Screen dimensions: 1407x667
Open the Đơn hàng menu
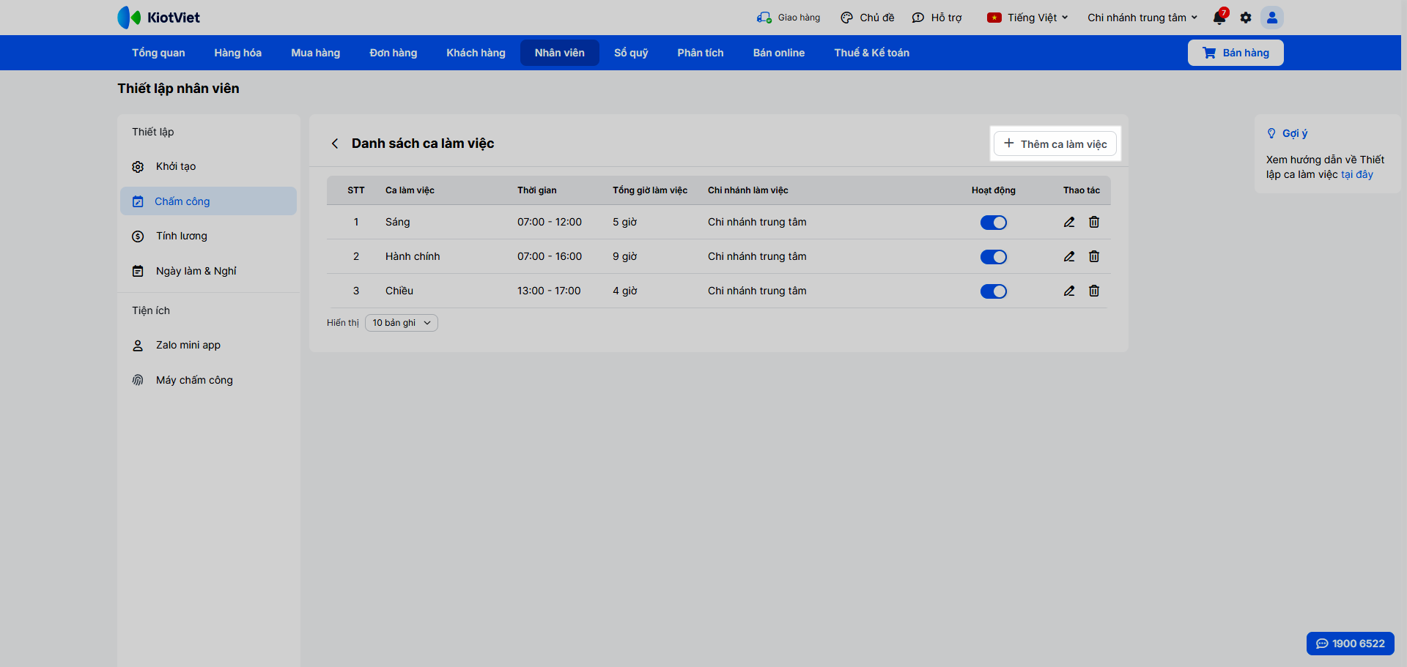394,53
